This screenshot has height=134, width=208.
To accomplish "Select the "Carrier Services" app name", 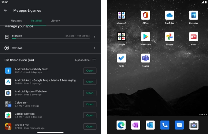I will click(x=25, y=114).
